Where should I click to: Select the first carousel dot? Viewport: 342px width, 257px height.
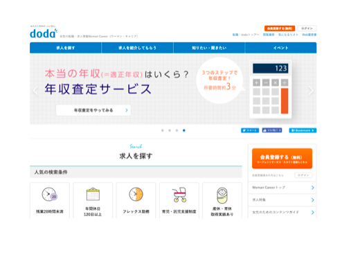point(163,130)
